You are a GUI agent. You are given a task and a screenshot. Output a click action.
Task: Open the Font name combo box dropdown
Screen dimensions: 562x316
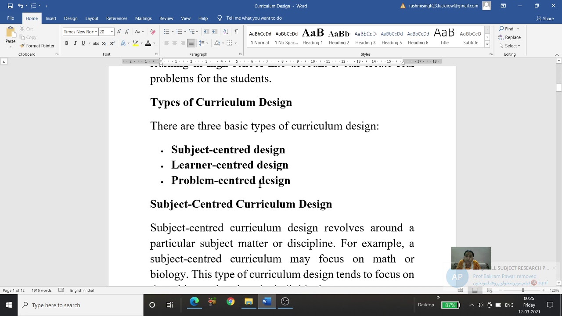pyautogui.click(x=96, y=32)
